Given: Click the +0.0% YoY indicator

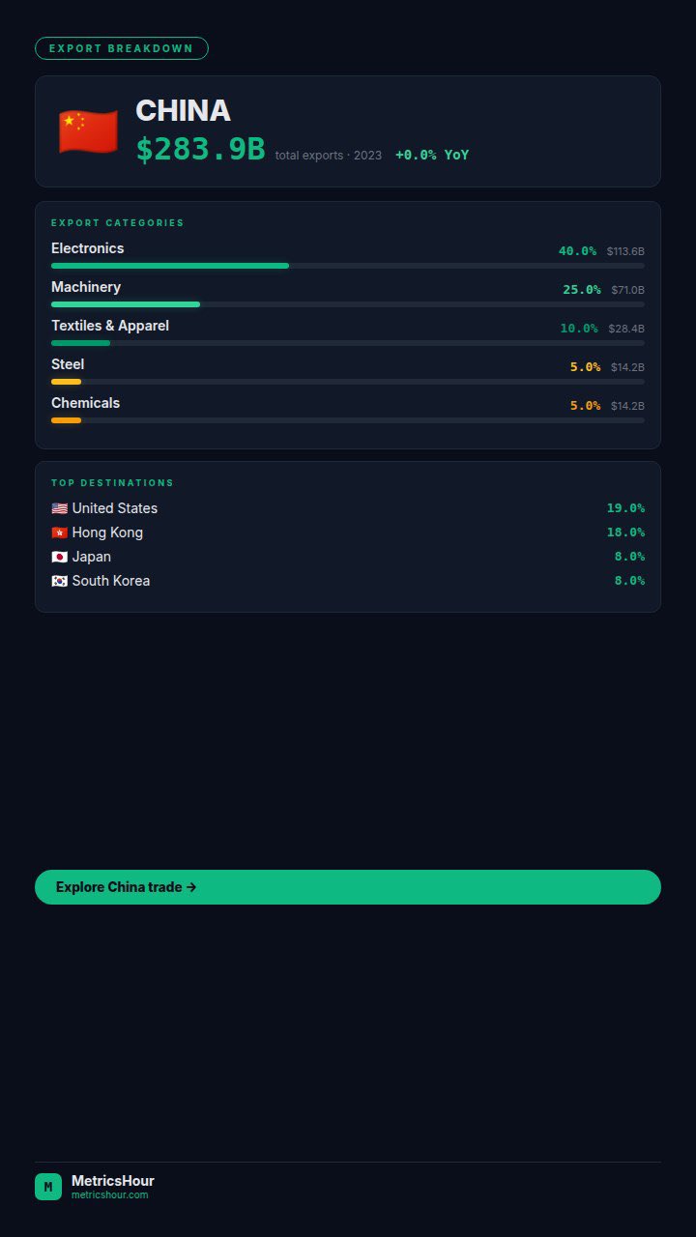Looking at the screenshot, I should tap(432, 155).
